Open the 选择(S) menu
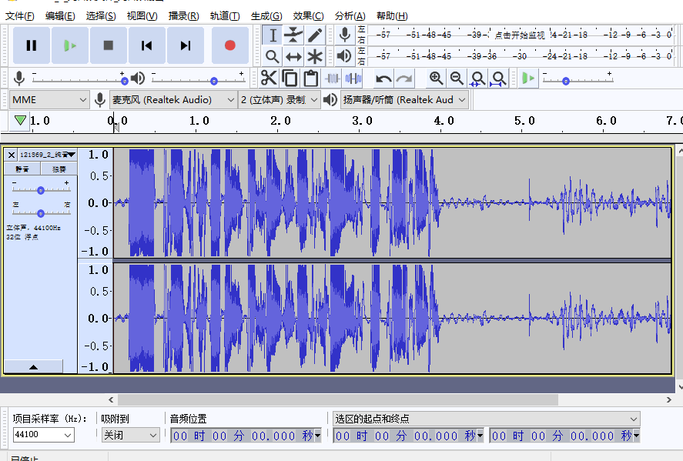This screenshot has width=683, height=461. coord(101,16)
